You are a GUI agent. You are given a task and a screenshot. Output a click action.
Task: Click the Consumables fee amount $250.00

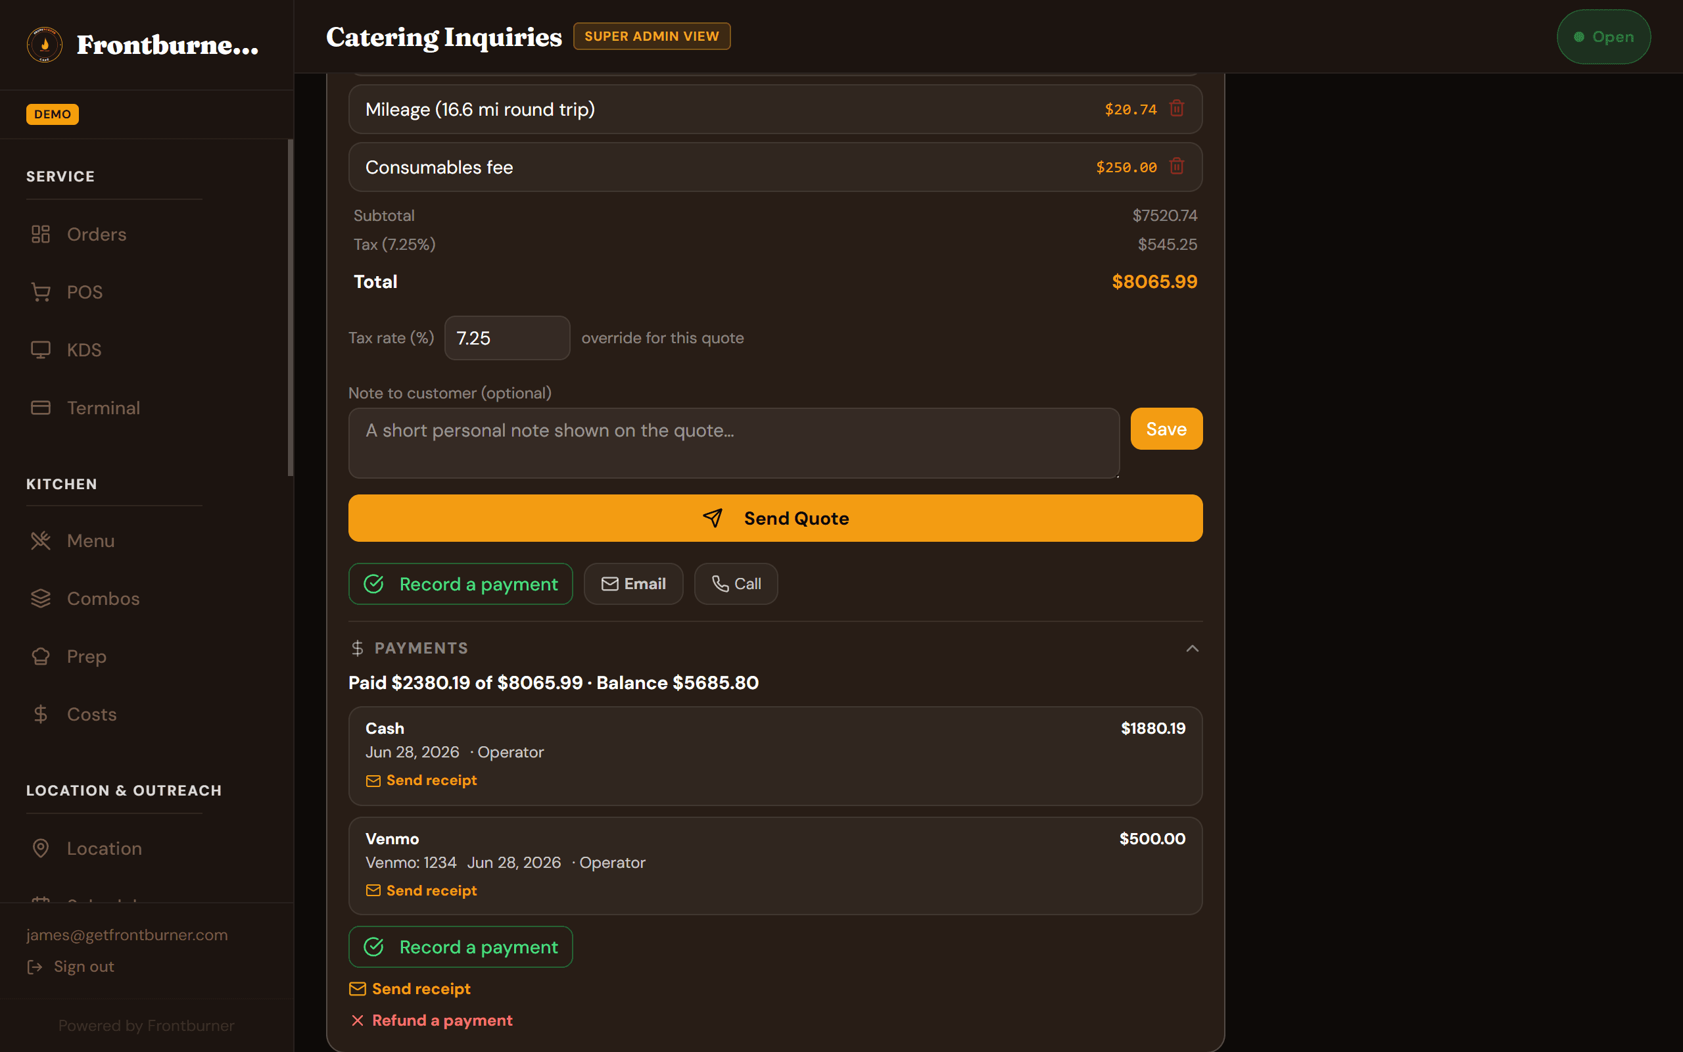1127,167
